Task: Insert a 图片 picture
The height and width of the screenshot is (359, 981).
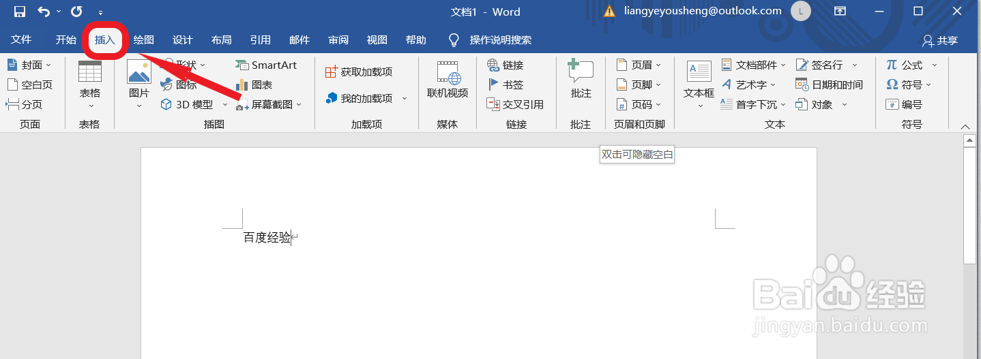Action: pos(139,85)
